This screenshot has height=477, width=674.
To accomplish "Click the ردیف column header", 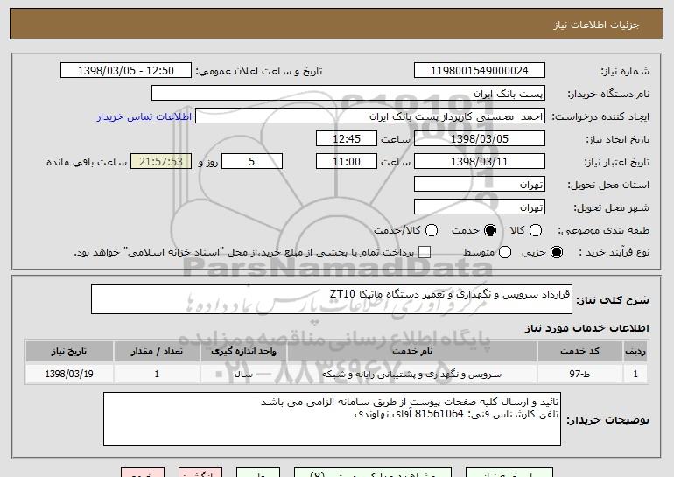I will click(x=635, y=352).
